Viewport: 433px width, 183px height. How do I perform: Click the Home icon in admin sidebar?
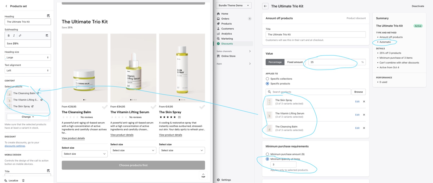(x=218, y=14)
